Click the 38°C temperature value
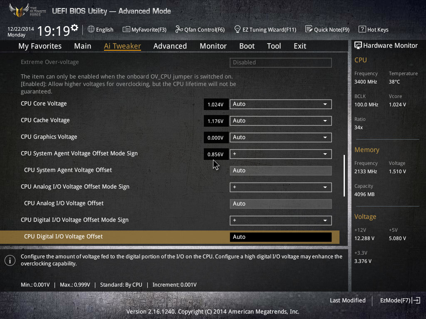The width and height of the screenshot is (426, 319). pos(394,82)
